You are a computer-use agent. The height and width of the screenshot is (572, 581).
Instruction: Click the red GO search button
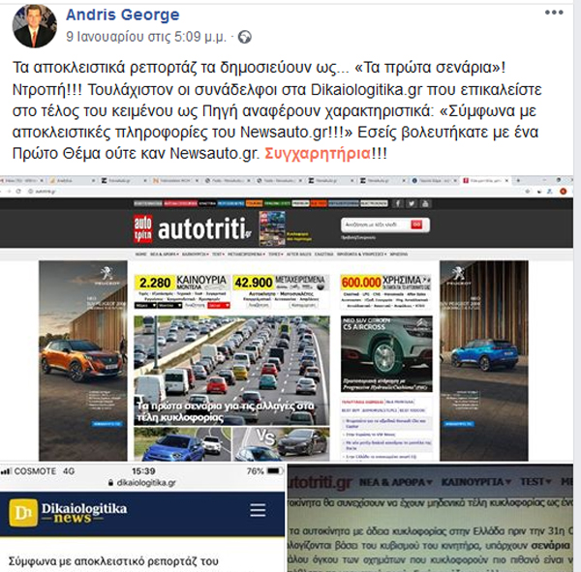click(416, 225)
